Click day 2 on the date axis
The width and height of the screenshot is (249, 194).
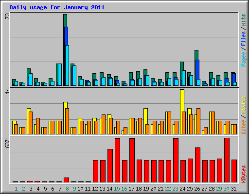pyautogui.click(x=23, y=189)
